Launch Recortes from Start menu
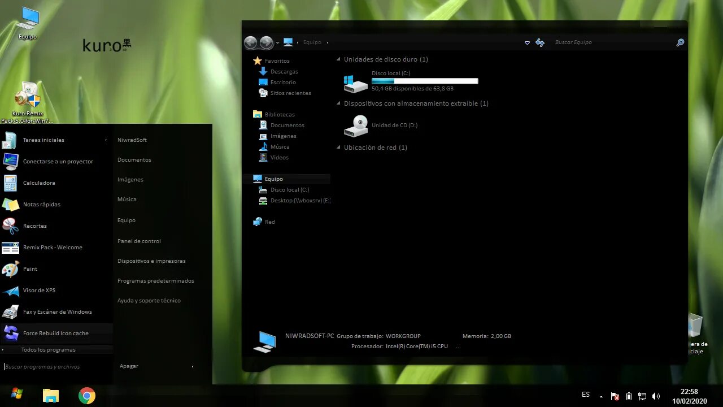This screenshot has width=723, height=407. click(x=56, y=226)
